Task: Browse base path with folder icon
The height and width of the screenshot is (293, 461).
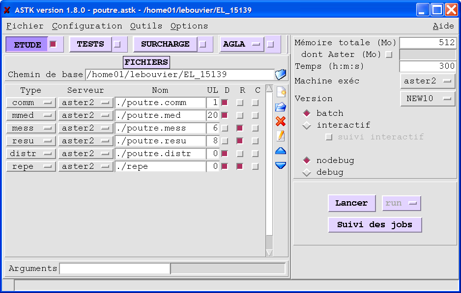Action: coord(281,75)
